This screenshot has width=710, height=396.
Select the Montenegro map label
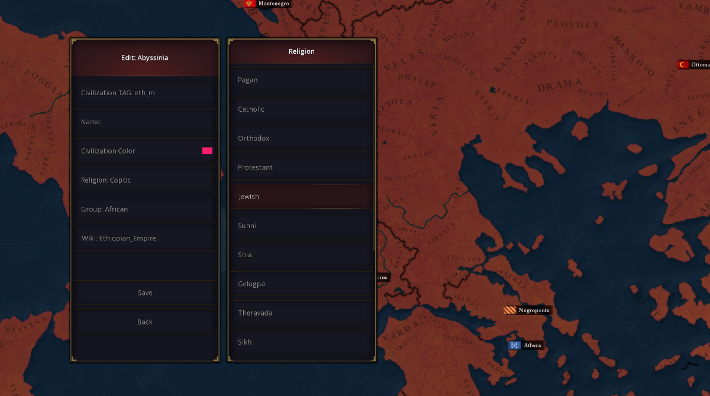point(273,4)
